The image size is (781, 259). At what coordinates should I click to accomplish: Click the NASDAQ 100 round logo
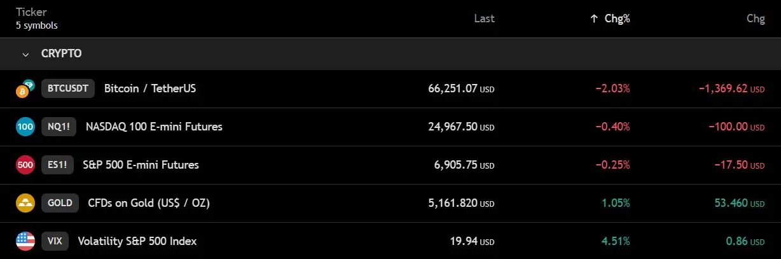[x=25, y=127]
